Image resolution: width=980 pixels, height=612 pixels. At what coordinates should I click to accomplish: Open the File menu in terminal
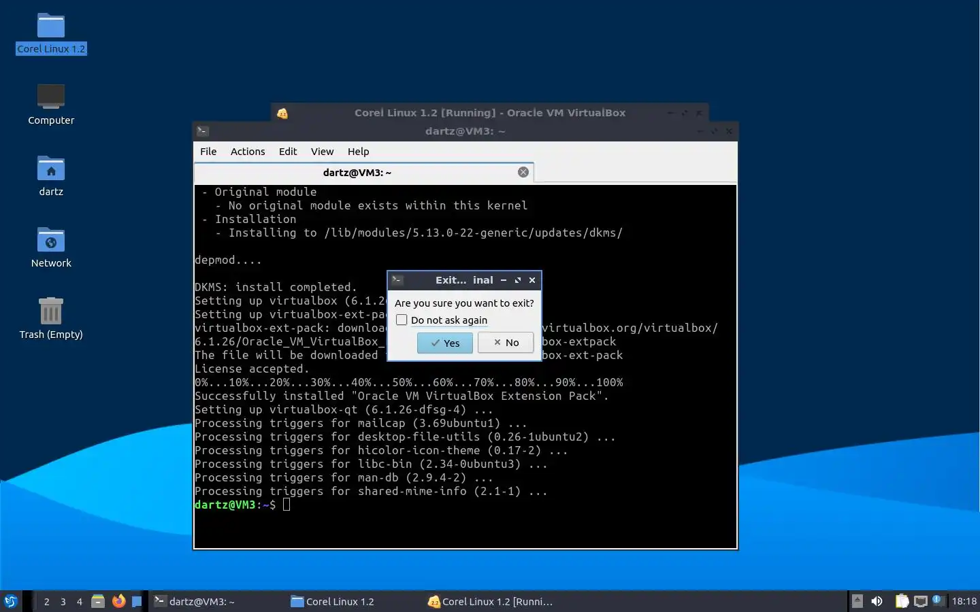tap(208, 152)
